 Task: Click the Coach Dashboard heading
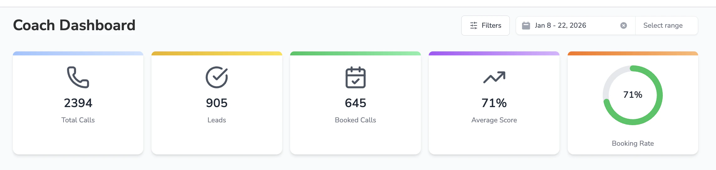tap(74, 25)
